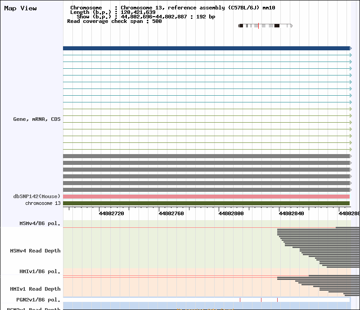Click the 'Gene, mRNA, CDS' track label
Image resolution: width=360 pixels, height=310 pixels.
(x=37, y=119)
